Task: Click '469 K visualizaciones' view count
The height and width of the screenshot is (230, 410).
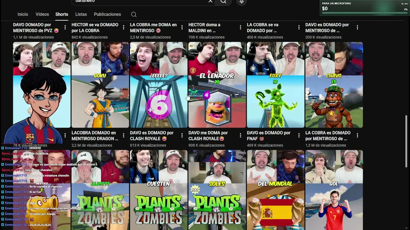Action: point(265,145)
